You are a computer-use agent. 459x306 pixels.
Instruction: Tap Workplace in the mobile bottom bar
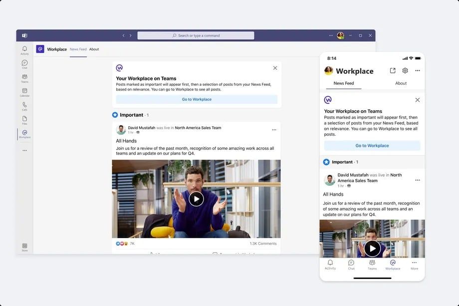tap(393, 265)
